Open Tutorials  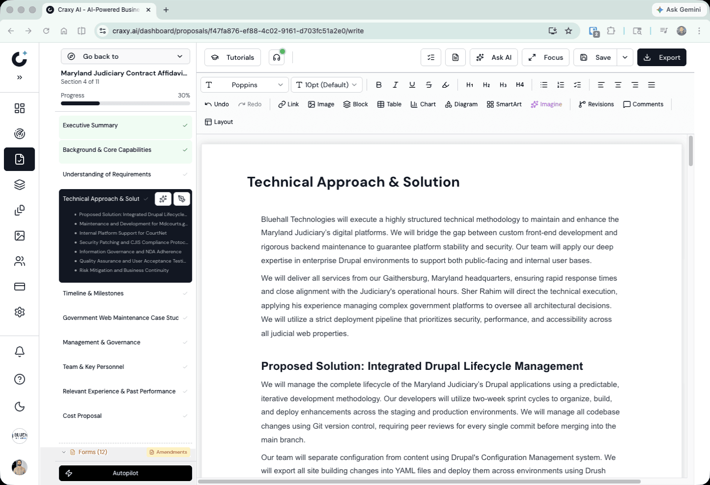232,57
